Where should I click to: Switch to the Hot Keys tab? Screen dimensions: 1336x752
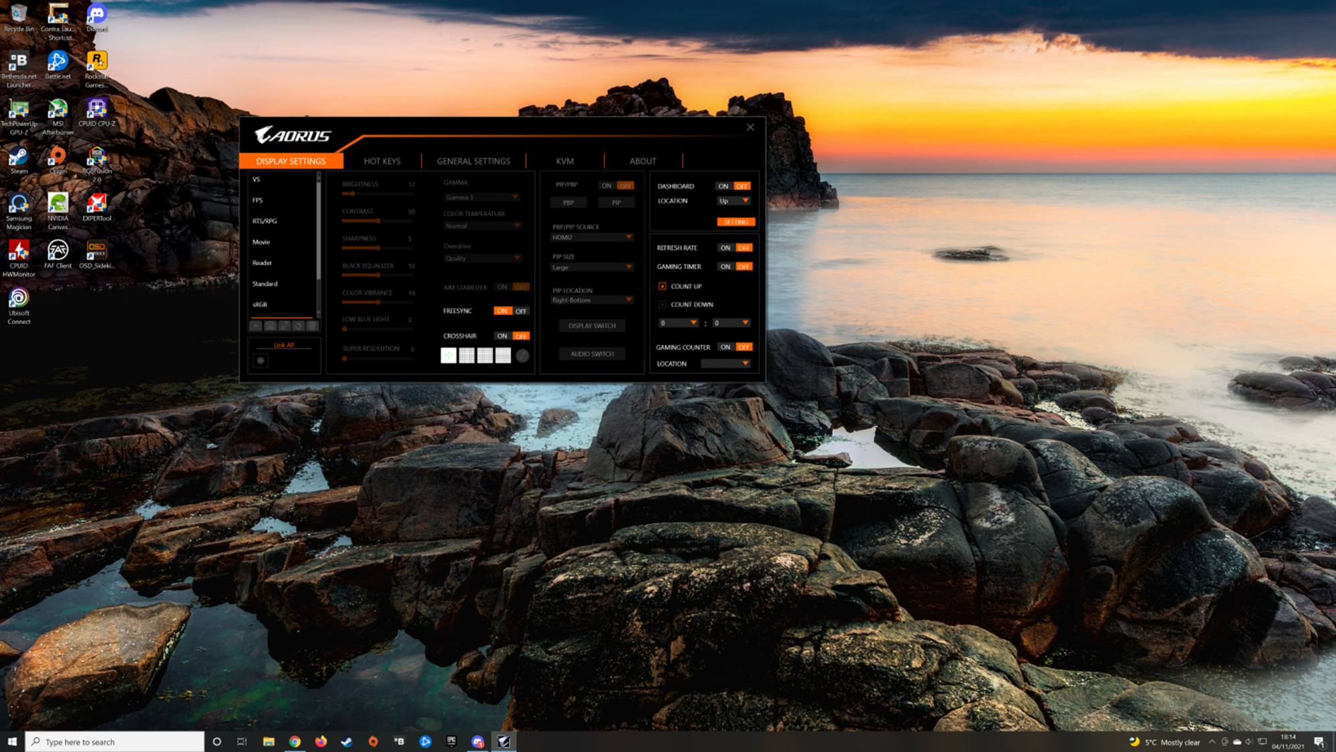point(382,161)
